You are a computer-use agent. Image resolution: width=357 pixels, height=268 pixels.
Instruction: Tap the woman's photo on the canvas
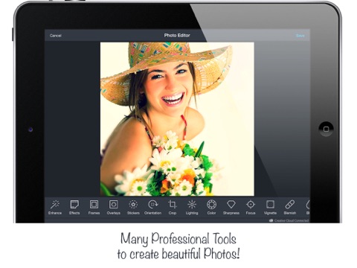click(x=177, y=119)
